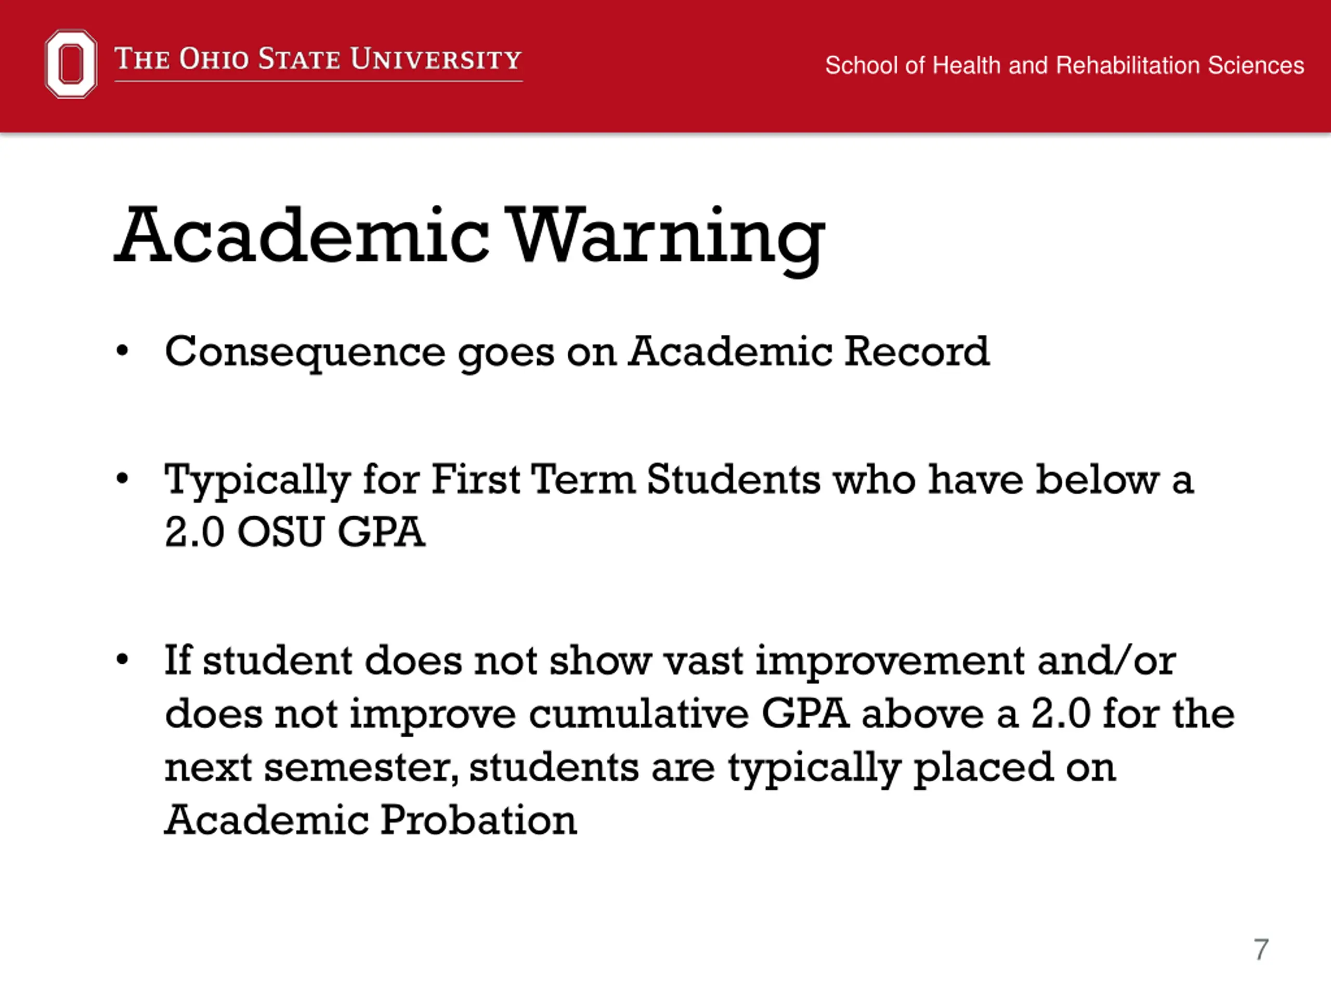
Task: Click the third bullet point marker
Action: (122, 660)
